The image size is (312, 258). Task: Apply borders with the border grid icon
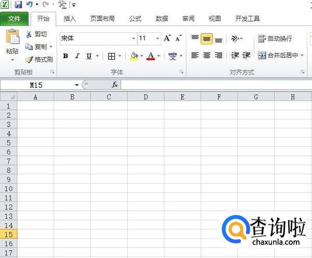(x=112, y=56)
